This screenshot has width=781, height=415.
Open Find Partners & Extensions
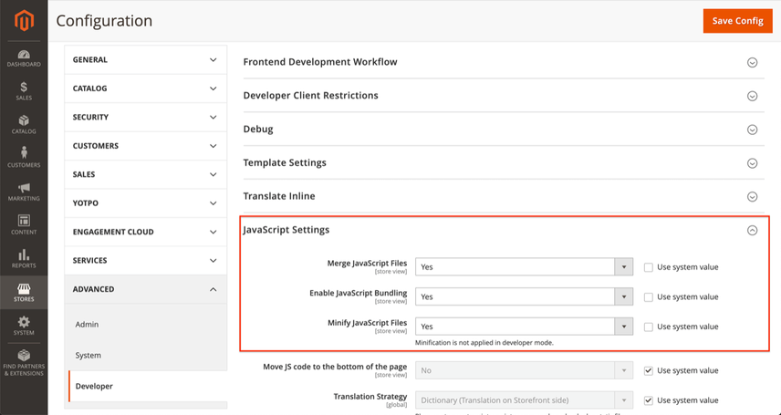click(x=24, y=363)
